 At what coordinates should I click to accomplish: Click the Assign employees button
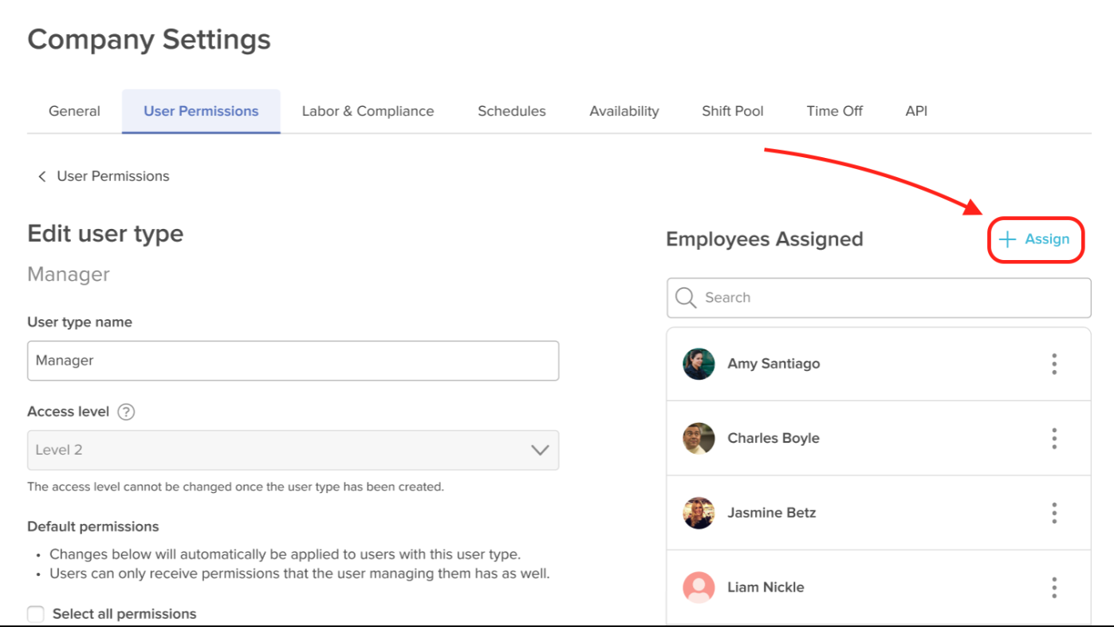point(1035,239)
